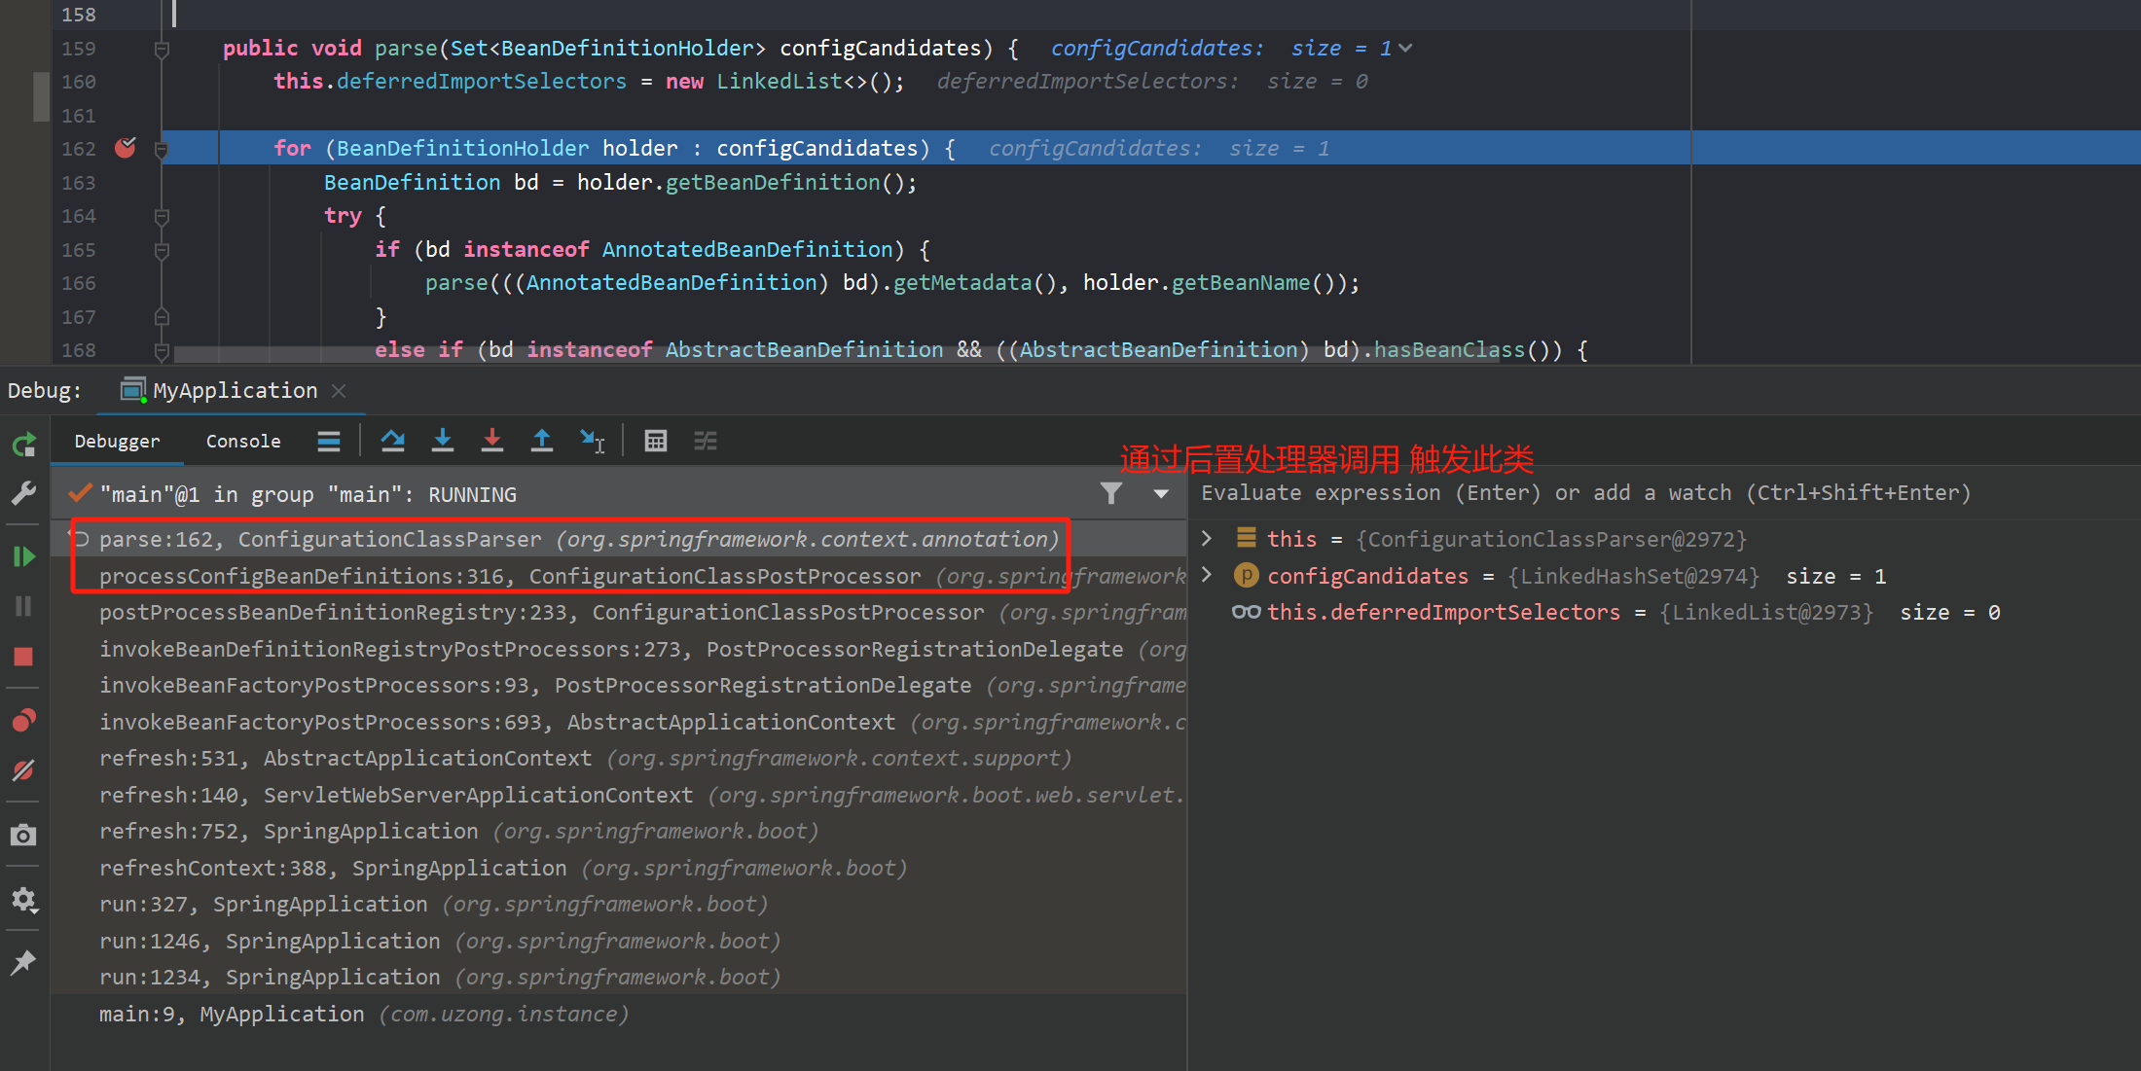Stop the debug session with the red square
Image resolution: width=2141 pixels, height=1071 pixels.
(24, 657)
